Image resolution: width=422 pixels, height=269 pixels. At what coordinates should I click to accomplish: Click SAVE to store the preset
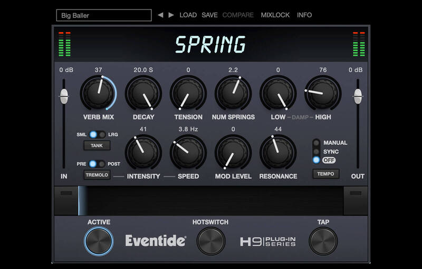pyautogui.click(x=209, y=15)
